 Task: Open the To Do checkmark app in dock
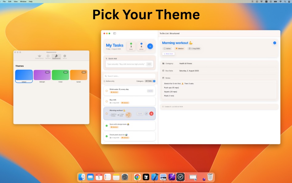coord(180,177)
